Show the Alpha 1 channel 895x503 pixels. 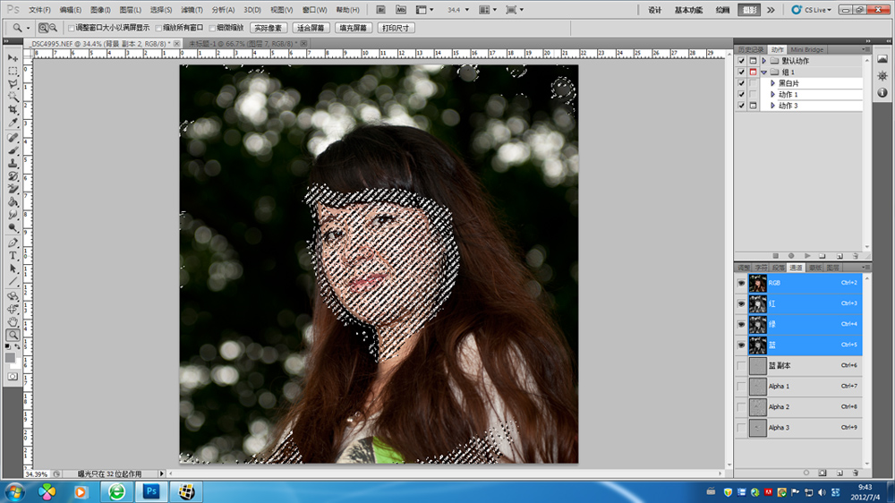[x=741, y=386]
